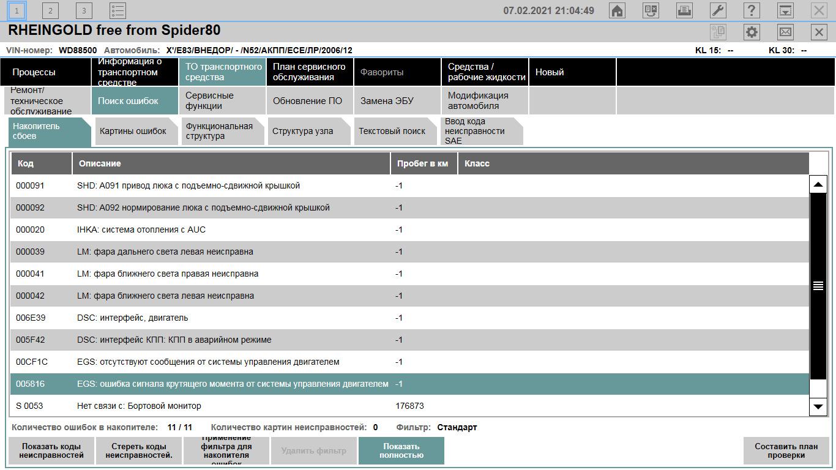Screen dimensions: 836x470
Task: Sort table by Код column header
Action: point(41,163)
